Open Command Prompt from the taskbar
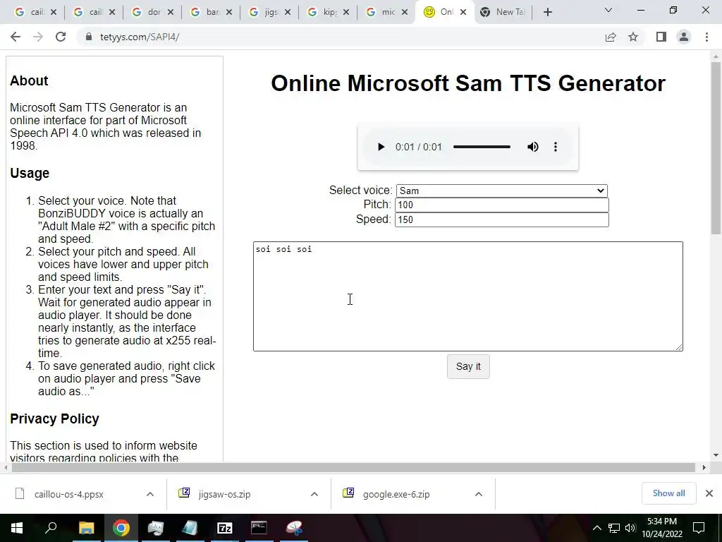The width and height of the screenshot is (722, 542). coord(259,528)
